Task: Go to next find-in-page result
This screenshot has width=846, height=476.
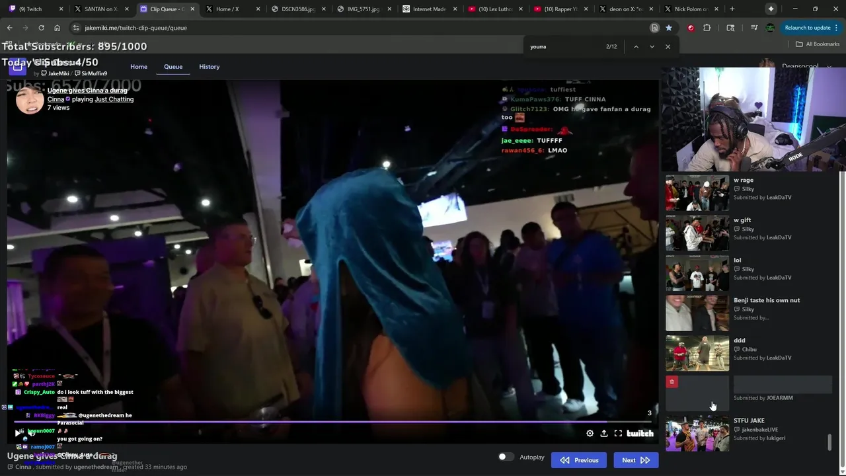Action: point(652,46)
